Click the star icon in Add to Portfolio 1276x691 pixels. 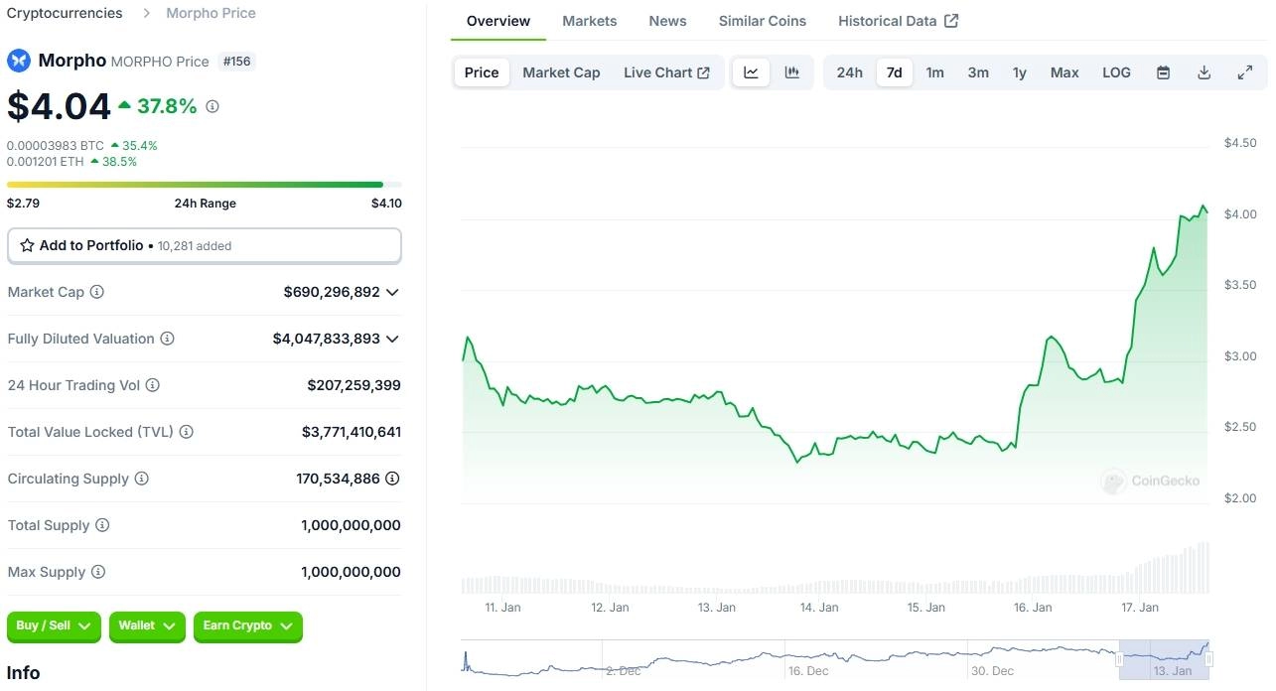[x=27, y=245]
